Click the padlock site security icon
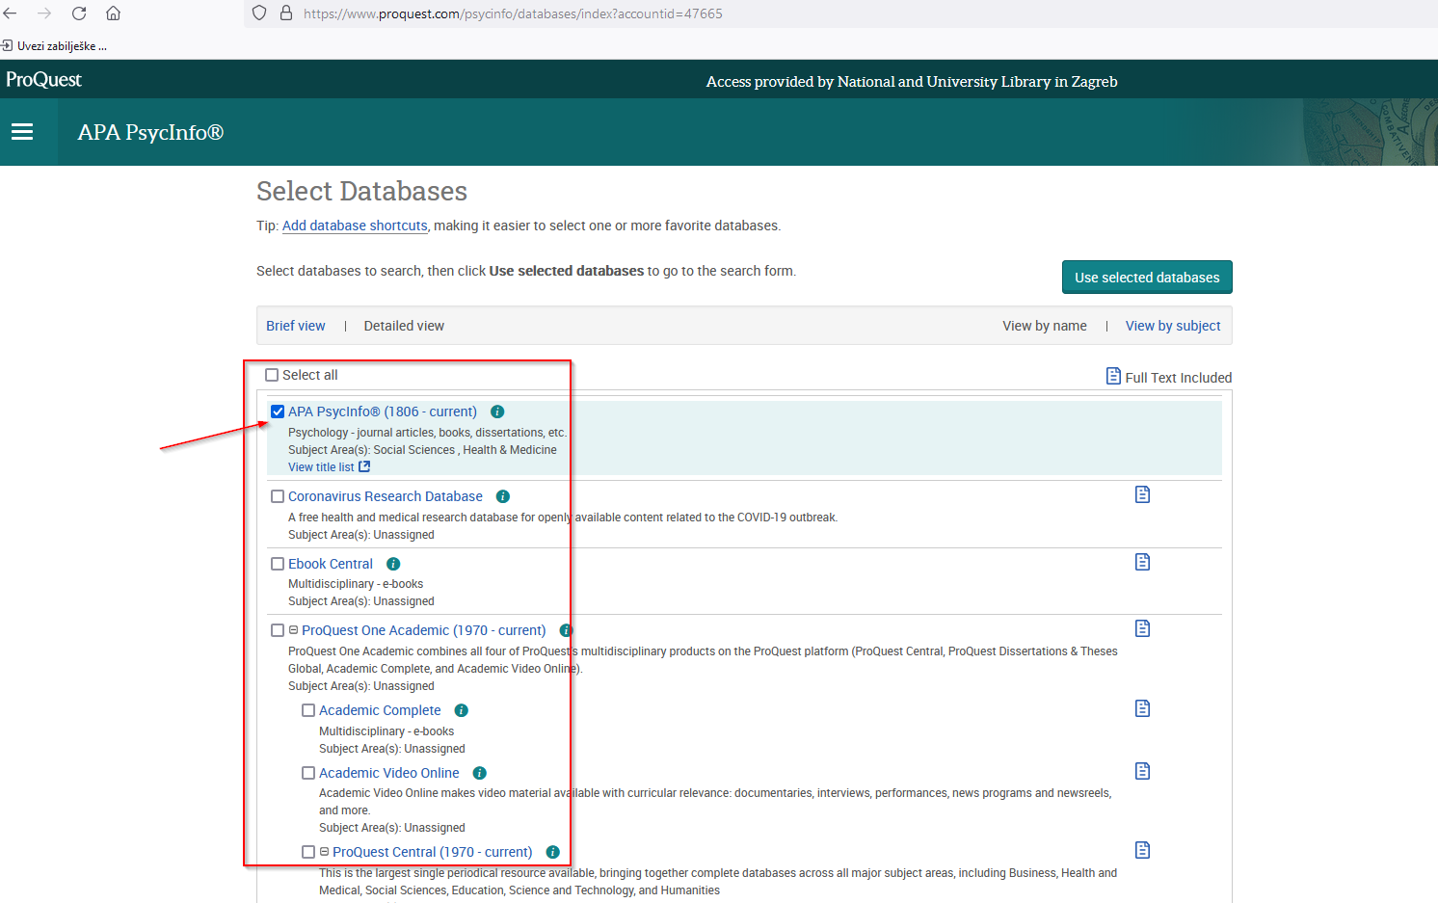This screenshot has height=903, width=1438. point(285,13)
